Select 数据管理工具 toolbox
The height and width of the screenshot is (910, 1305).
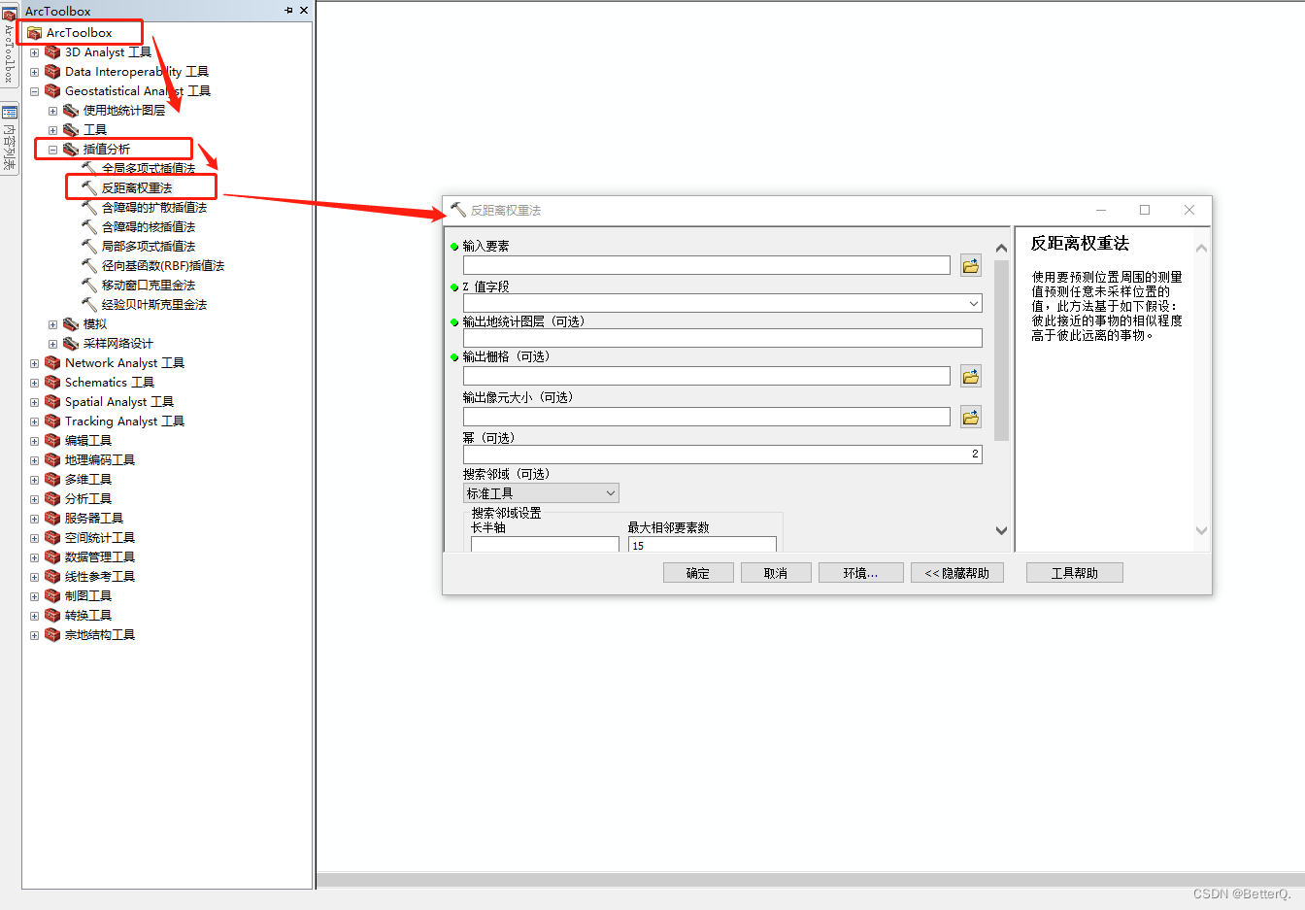pos(100,557)
